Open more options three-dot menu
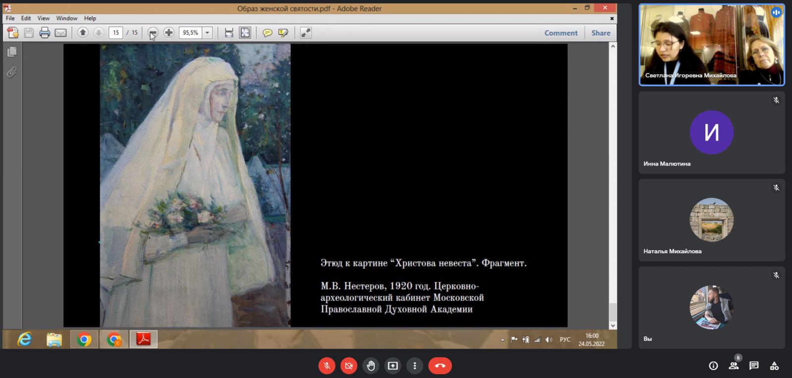Image resolution: width=792 pixels, height=378 pixels. pyautogui.click(x=415, y=366)
